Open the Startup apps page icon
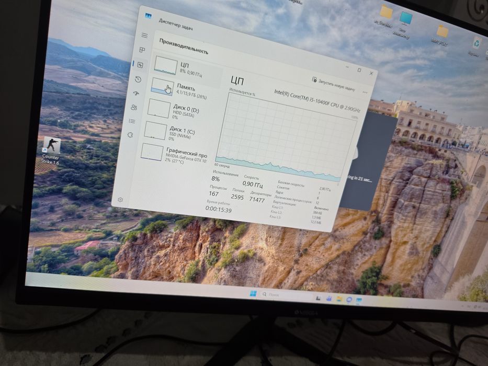The width and height of the screenshot is (488, 366). tap(136, 94)
